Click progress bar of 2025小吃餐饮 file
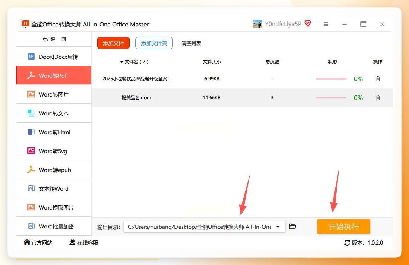 click(331, 78)
